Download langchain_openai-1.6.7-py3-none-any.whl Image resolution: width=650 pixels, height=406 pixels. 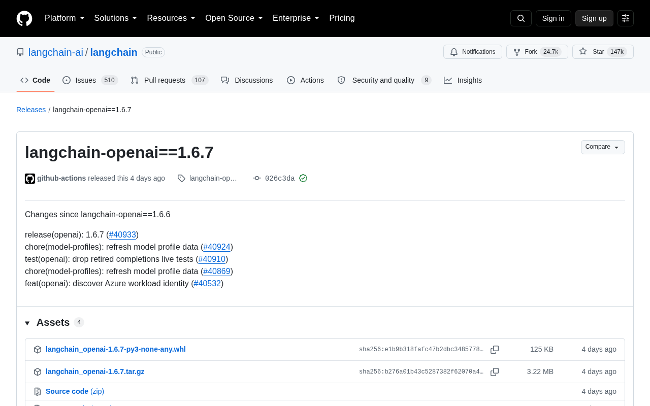(x=116, y=349)
